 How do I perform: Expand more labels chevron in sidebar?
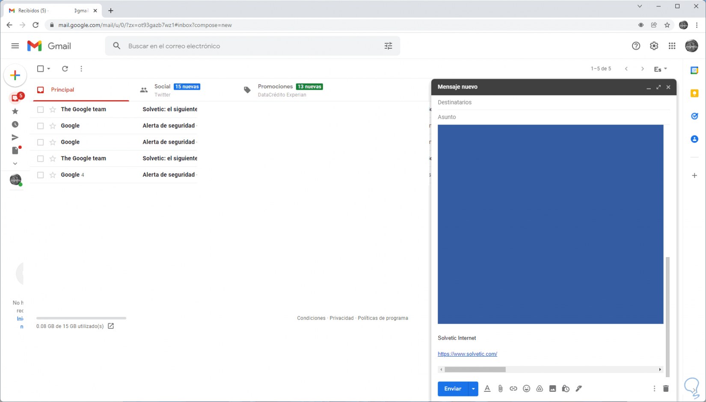[x=15, y=163]
